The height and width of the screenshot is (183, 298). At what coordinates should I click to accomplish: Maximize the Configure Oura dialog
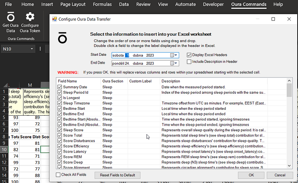click(x=273, y=19)
